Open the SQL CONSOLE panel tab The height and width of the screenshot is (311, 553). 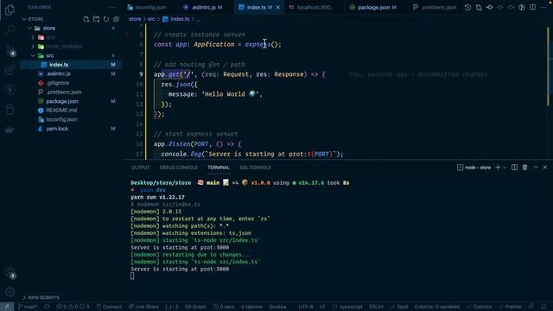coord(255,168)
